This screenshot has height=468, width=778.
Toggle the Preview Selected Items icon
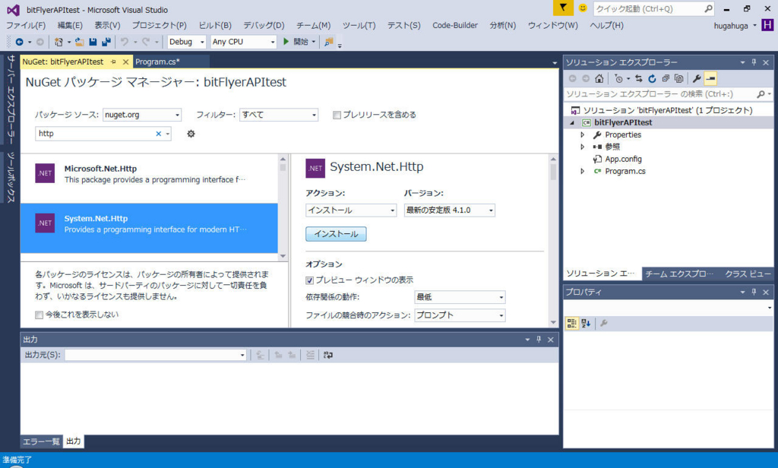[710, 78]
